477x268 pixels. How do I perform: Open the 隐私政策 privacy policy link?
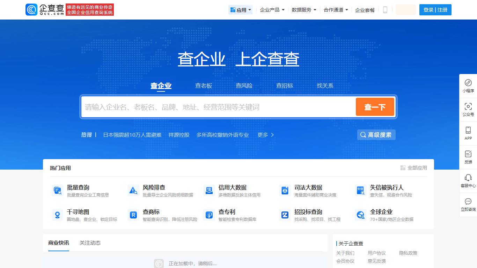[409, 253]
